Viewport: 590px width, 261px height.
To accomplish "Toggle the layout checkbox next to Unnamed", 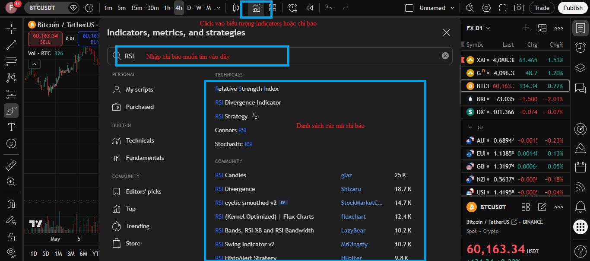I will point(409,8).
